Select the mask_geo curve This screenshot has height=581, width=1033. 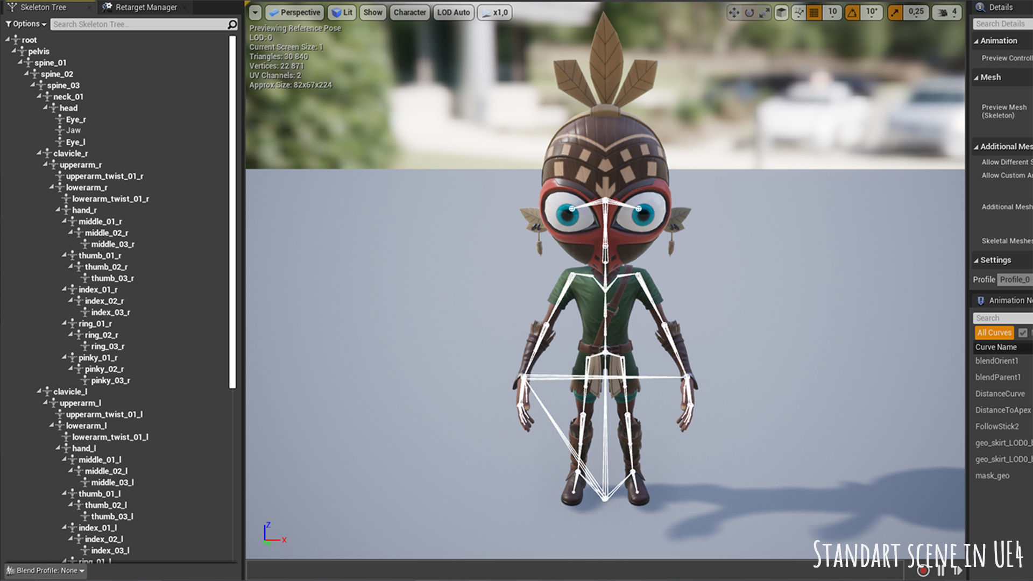tap(992, 476)
